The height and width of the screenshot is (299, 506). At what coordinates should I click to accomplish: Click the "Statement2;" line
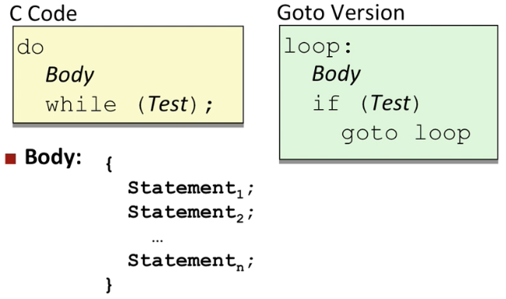click(x=191, y=213)
